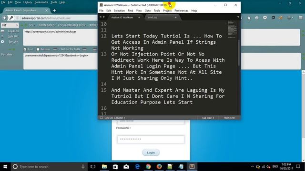The width and height of the screenshot is (305, 171).
Task: Close the Asalam O Walikum Sublime tab
Action: (x=139, y=18)
